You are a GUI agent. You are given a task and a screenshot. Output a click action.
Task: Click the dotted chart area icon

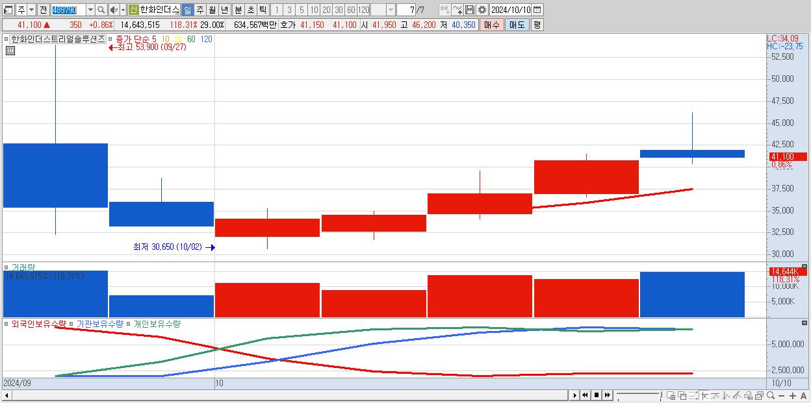click(x=693, y=396)
